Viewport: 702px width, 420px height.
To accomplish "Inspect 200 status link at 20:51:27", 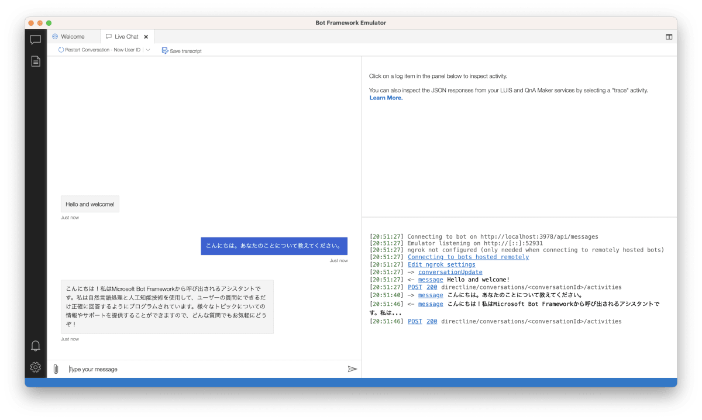I will [x=432, y=287].
